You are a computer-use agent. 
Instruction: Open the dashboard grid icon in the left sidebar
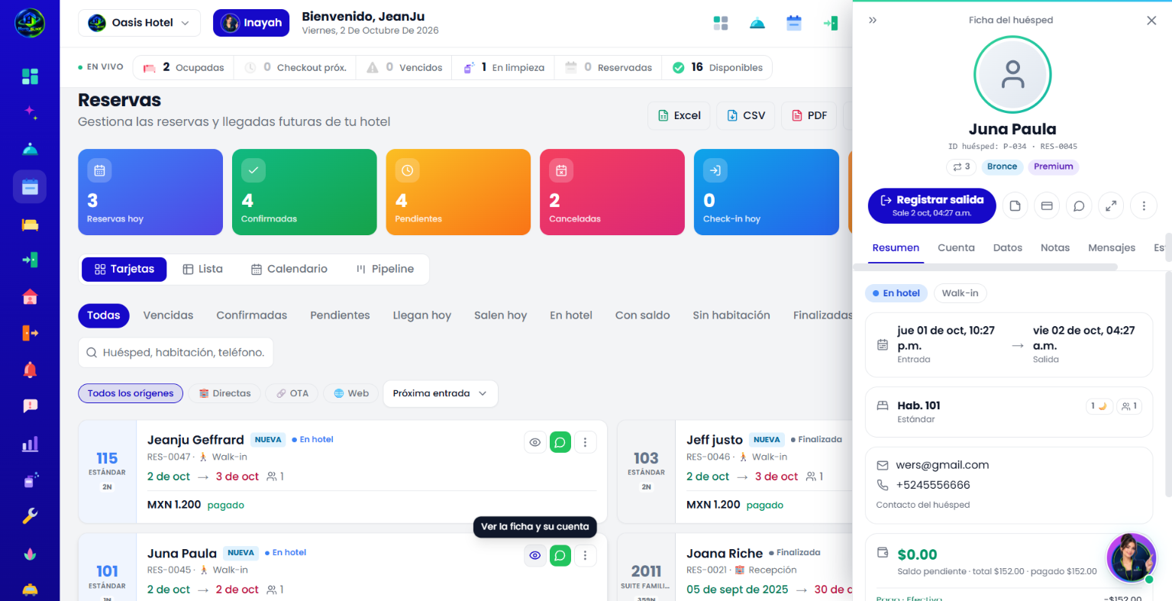click(x=30, y=76)
